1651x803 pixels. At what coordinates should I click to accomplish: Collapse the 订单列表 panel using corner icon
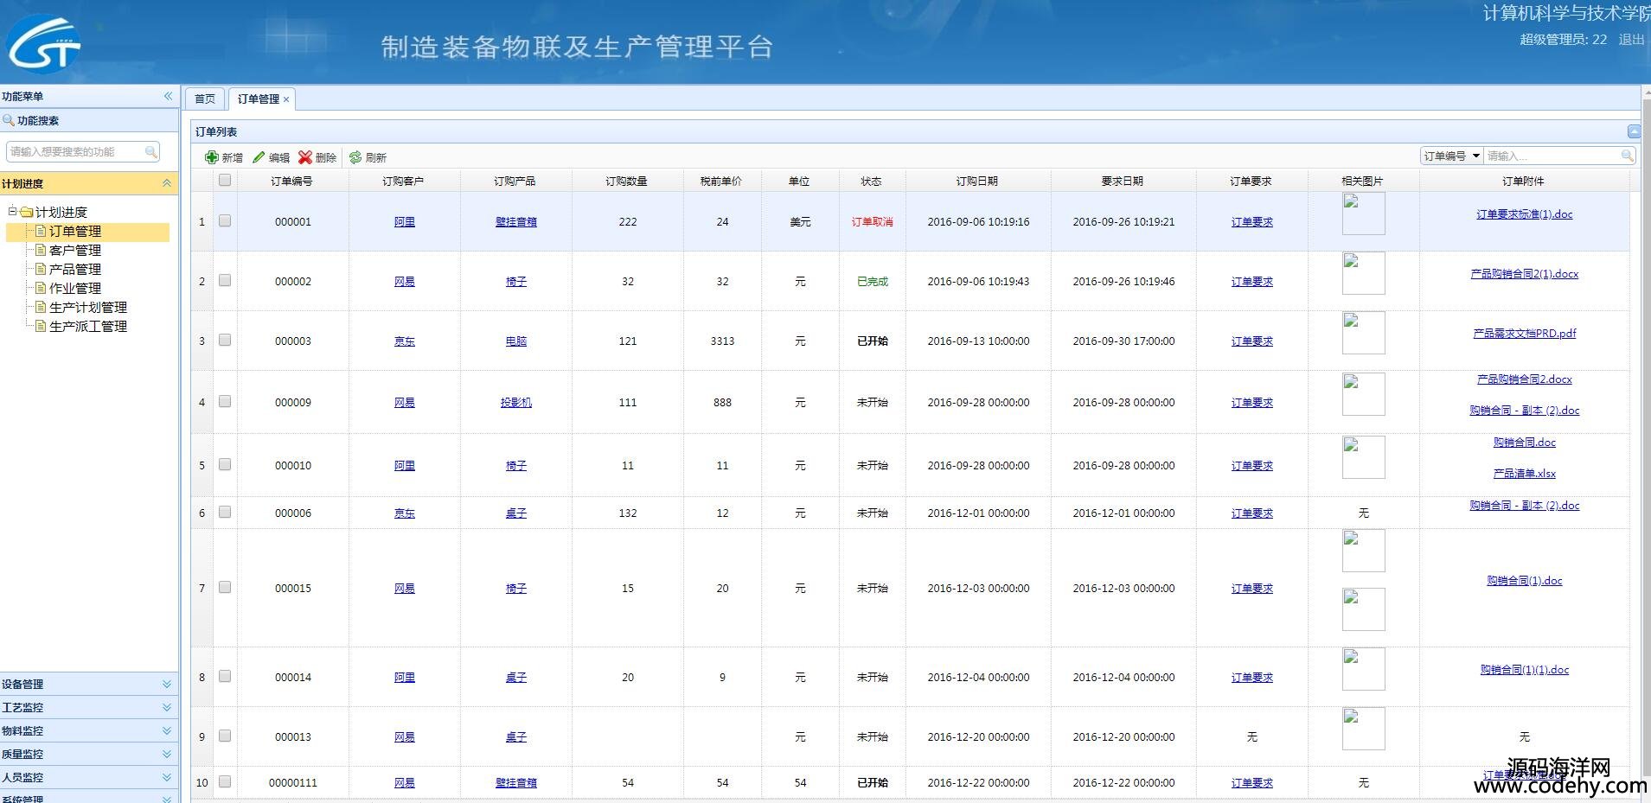(1633, 131)
